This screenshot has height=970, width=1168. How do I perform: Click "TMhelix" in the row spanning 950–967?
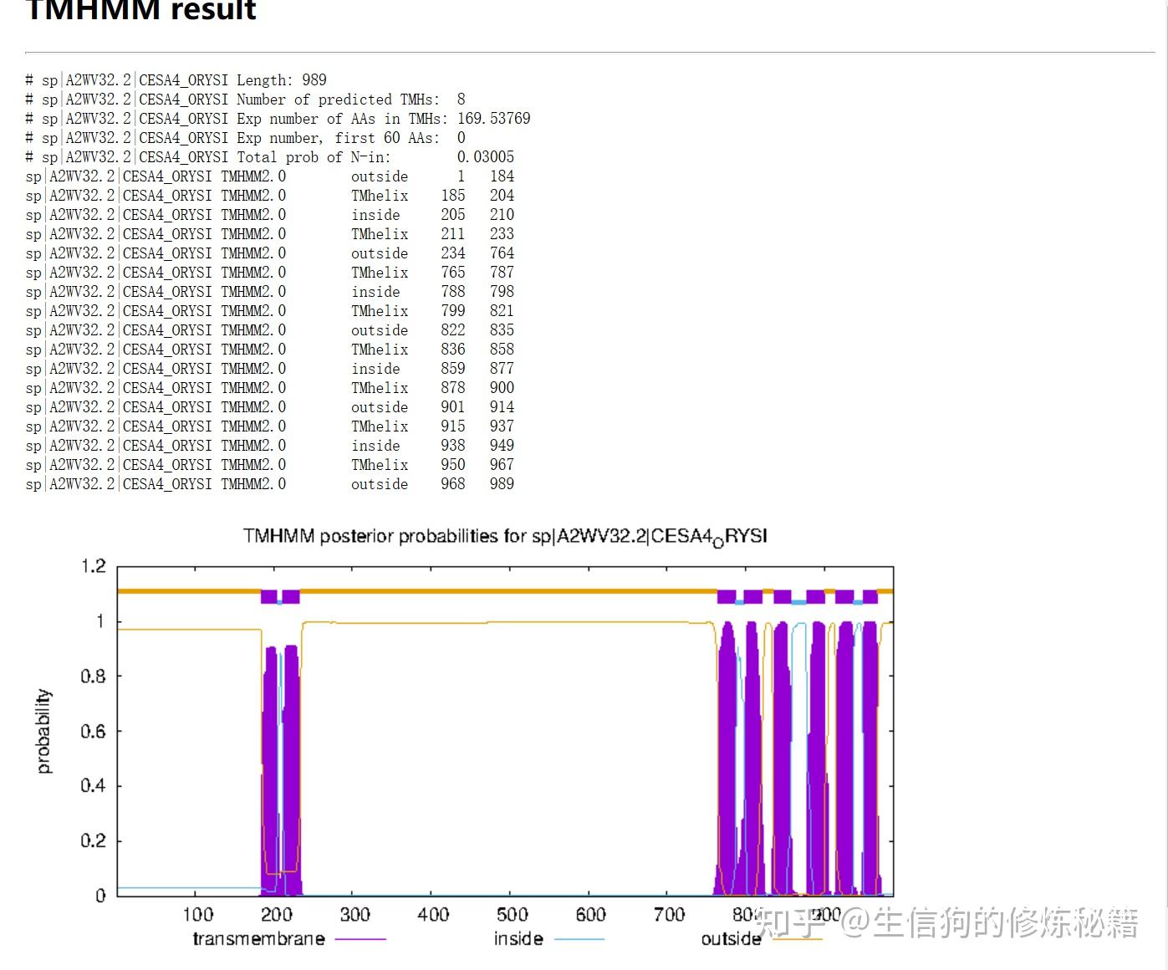pyautogui.click(x=380, y=465)
